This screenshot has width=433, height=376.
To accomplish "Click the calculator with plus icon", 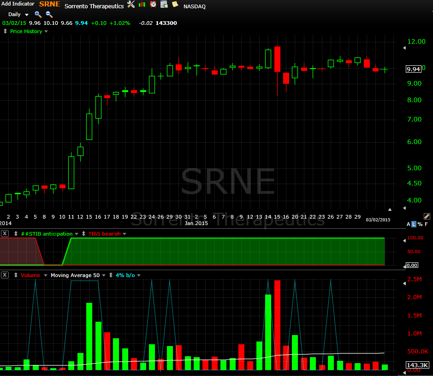I will point(164,5).
